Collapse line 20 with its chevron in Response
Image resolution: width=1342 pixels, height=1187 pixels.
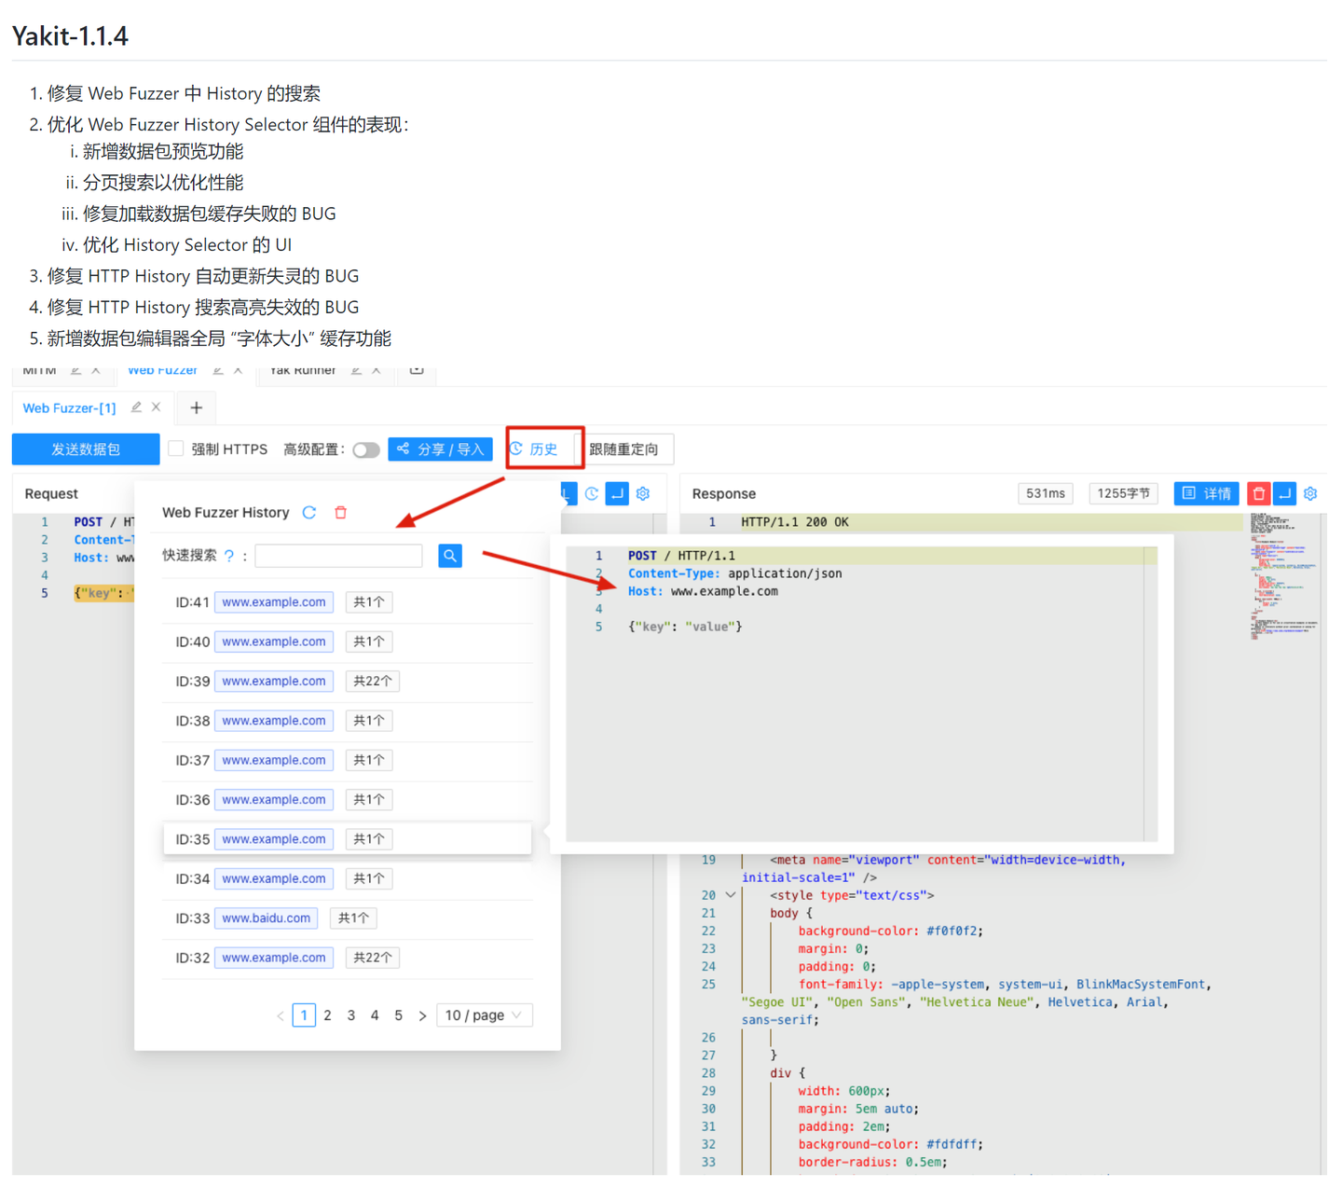click(x=730, y=894)
